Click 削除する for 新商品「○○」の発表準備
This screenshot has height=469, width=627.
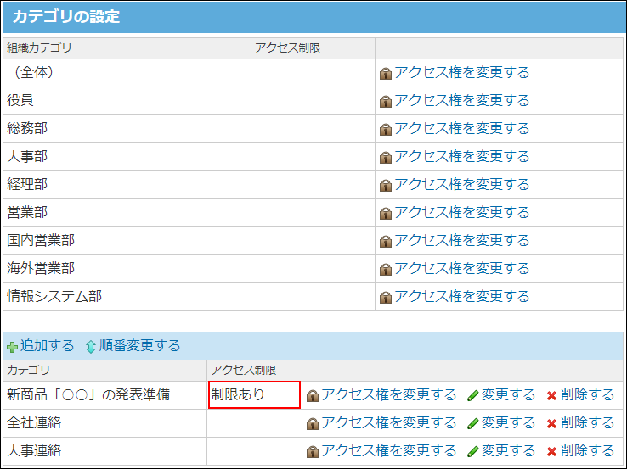(587, 394)
